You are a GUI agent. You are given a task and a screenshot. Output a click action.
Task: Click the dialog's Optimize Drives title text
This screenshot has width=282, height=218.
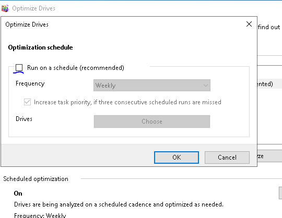27,25
